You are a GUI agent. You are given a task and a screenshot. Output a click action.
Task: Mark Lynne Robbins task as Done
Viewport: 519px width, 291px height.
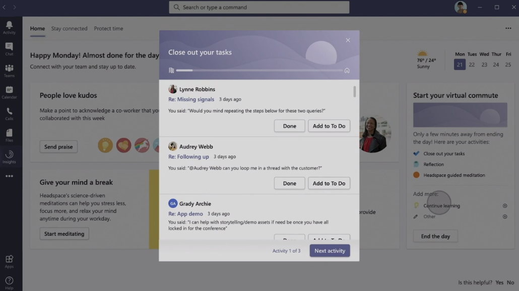(x=289, y=126)
